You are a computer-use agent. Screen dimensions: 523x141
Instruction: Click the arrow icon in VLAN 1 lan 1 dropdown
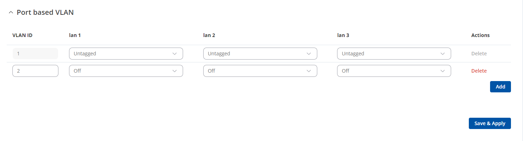pos(175,54)
